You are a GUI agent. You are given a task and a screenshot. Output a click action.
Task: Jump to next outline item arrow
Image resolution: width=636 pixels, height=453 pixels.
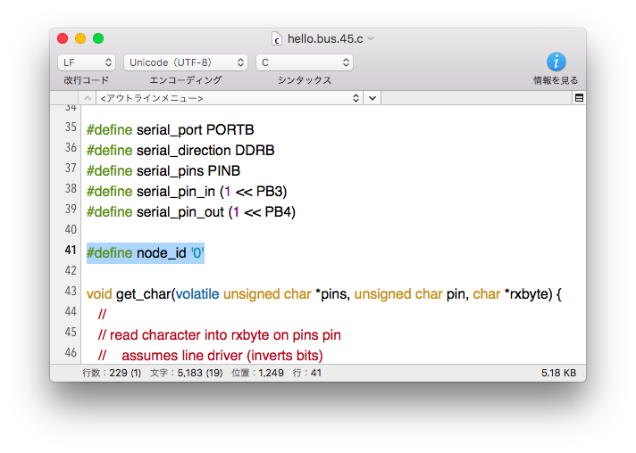[x=372, y=98]
